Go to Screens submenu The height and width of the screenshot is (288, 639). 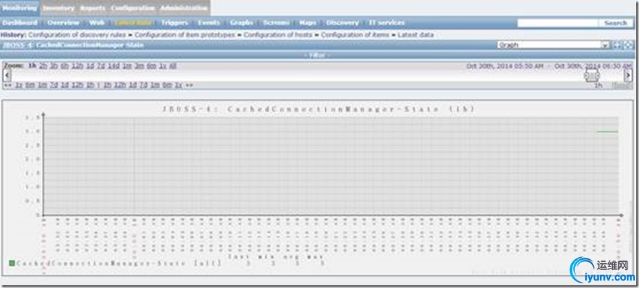click(x=276, y=23)
